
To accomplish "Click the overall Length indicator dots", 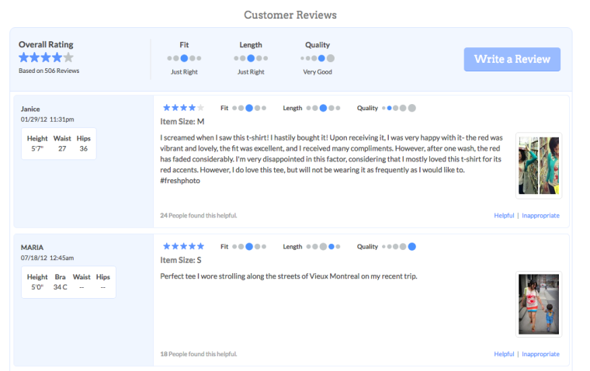I will click(251, 58).
